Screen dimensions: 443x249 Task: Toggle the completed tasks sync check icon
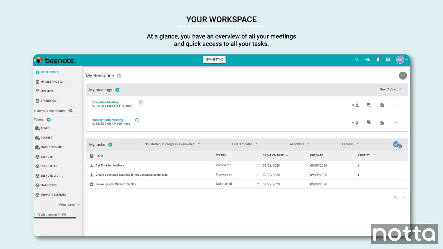397,145
